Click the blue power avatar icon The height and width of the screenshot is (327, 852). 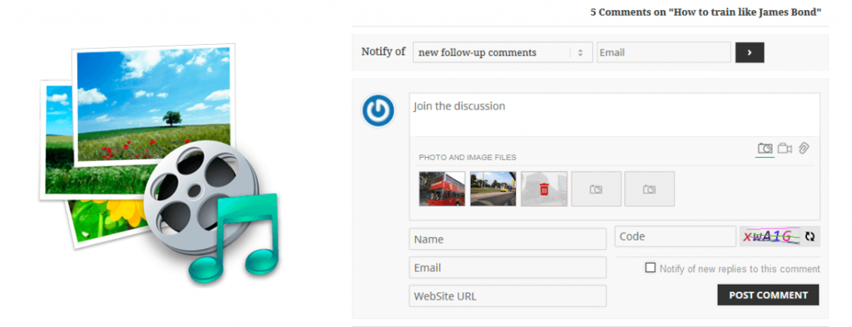pyautogui.click(x=378, y=111)
